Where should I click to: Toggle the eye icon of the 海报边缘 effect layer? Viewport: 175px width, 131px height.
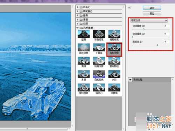tap(130, 80)
